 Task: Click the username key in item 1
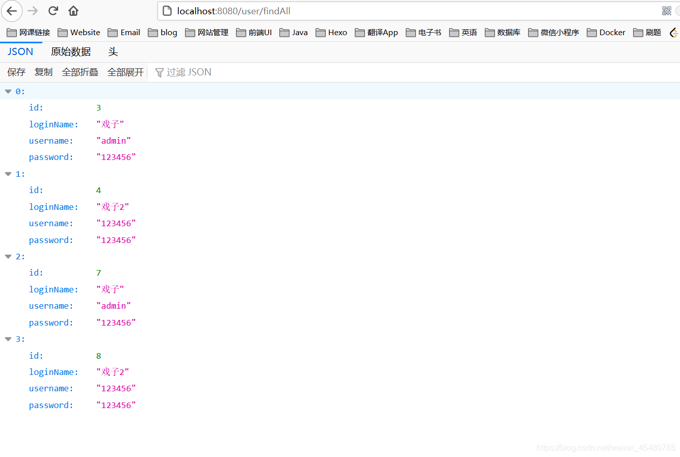(51, 223)
